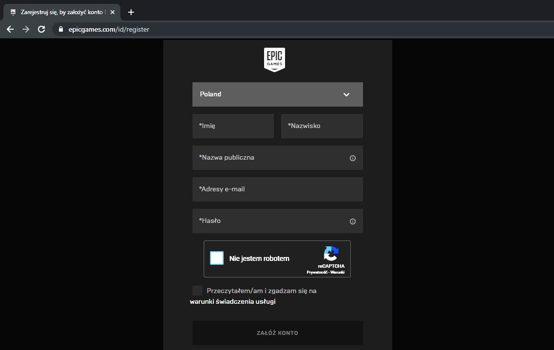Click into the Adresy e-mail field

278,189
